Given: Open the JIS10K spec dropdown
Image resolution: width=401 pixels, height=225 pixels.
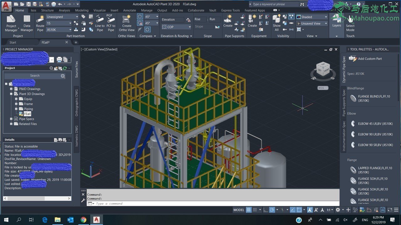Looking at the screenshot, I should pyautogui.click(x=59, y=30).
